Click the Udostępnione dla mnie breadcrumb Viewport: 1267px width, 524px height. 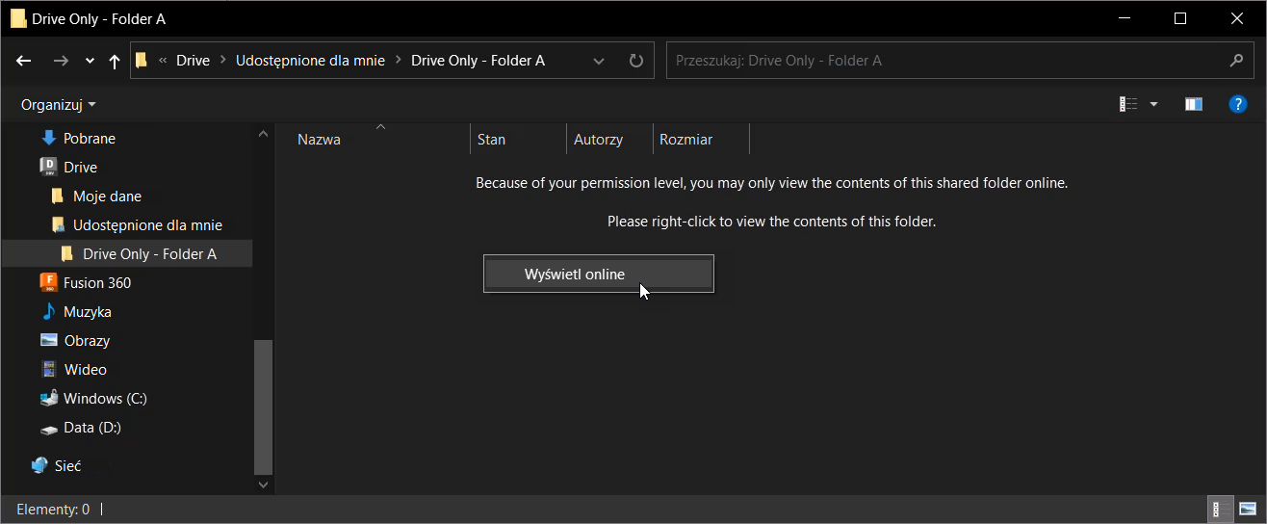(310, 61)
